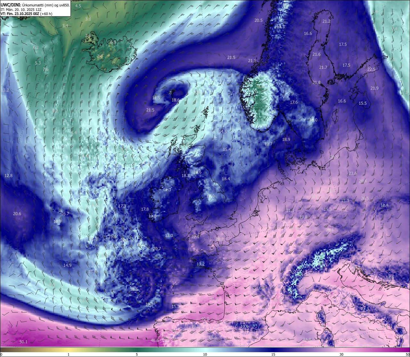Click the value 20.7 west of Brittany
Viewport: 410px width, 357px height.
[x=157, y=249]
